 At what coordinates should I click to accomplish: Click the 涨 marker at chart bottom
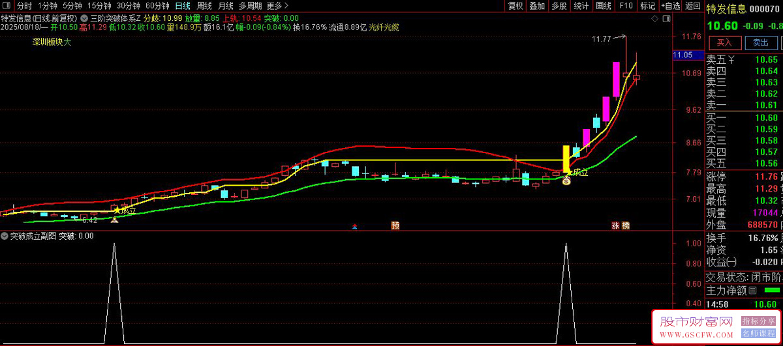click(x=615, y=225)
